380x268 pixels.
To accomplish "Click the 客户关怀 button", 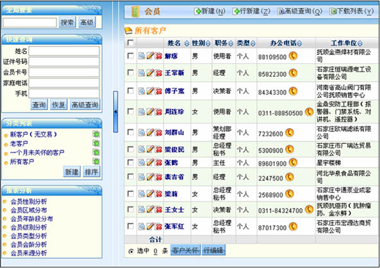I will 185,250.
